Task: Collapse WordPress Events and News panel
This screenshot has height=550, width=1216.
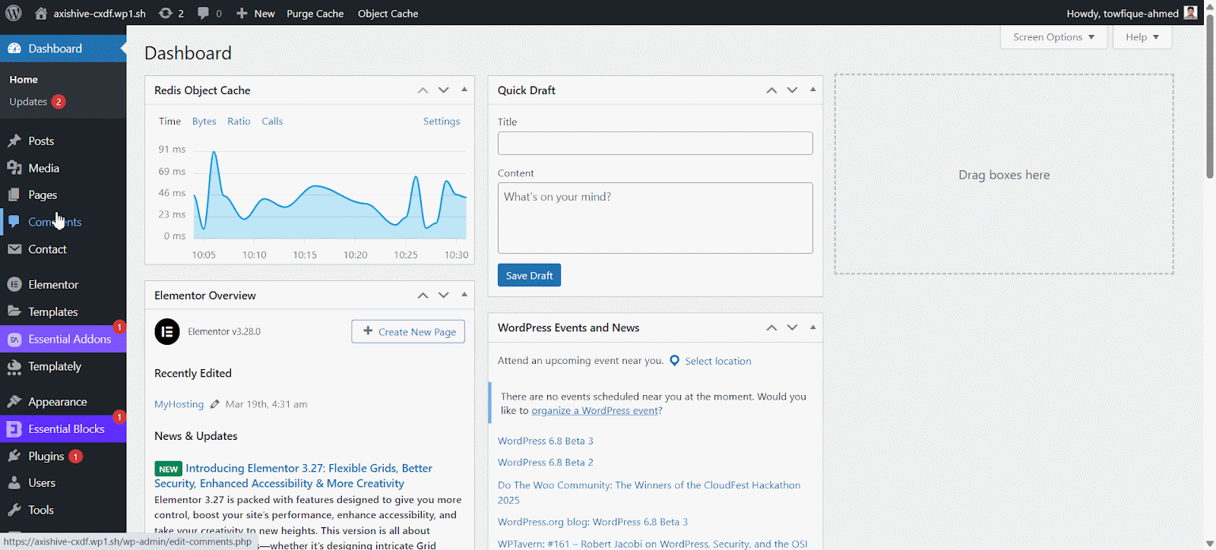Action: tap(813, 327)
